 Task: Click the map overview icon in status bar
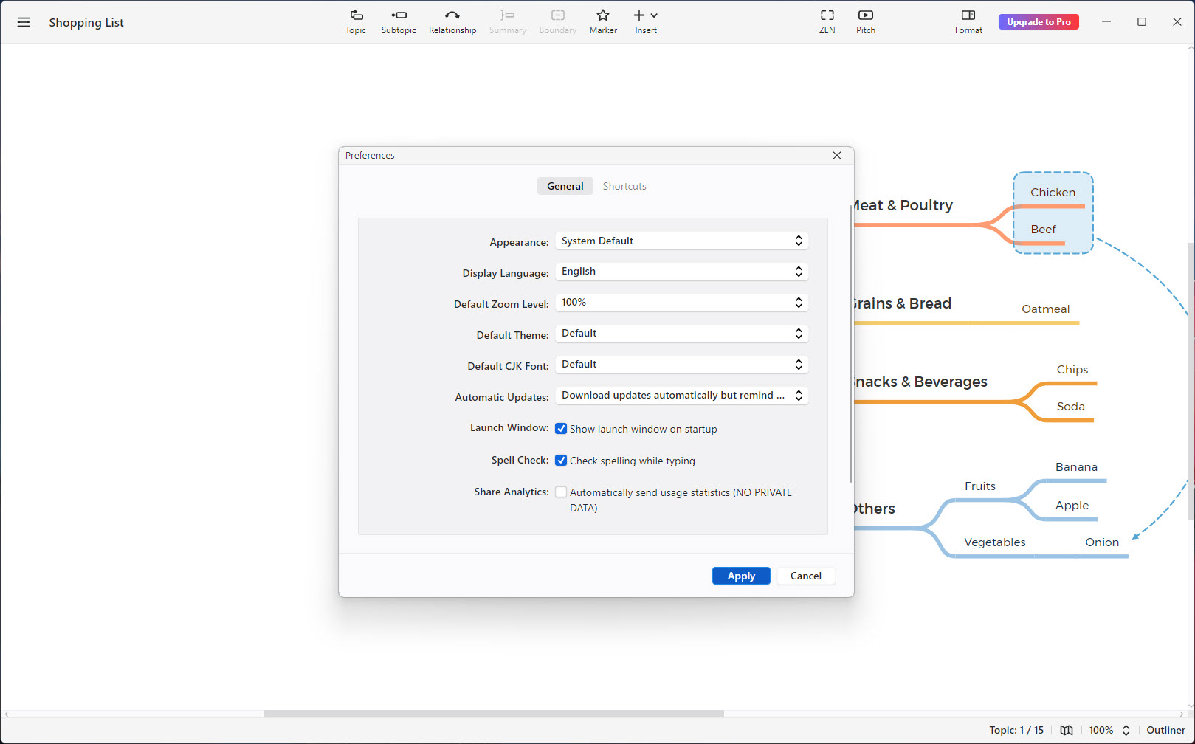pyautogui.click(x=1067, y=730)
